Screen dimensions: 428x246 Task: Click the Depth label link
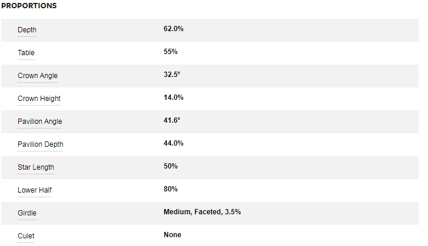pyautogui.click(x=27, y=30)
